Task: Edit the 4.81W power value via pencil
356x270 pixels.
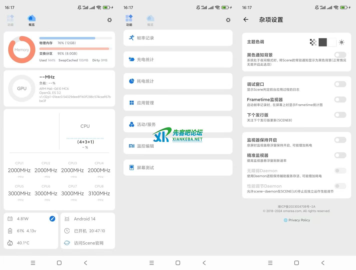Action: pos(52,219)
